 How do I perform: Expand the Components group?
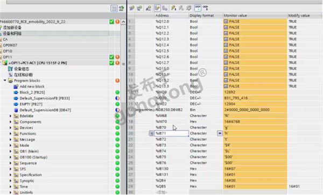(11, 122)
